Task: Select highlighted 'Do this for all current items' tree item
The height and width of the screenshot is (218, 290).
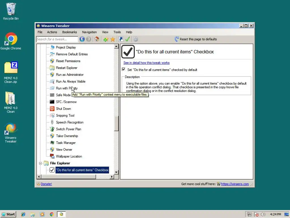Action: pyautogui.click(x=82, y=170)
